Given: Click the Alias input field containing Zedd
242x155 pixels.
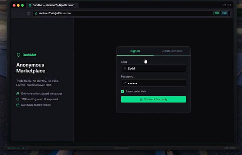Looking at the screenshot, I should [x=153, y=69].
